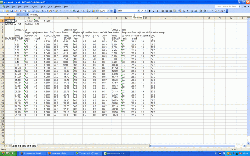Apply the Currency style icon
250x156 pixels.
[180, 11]
